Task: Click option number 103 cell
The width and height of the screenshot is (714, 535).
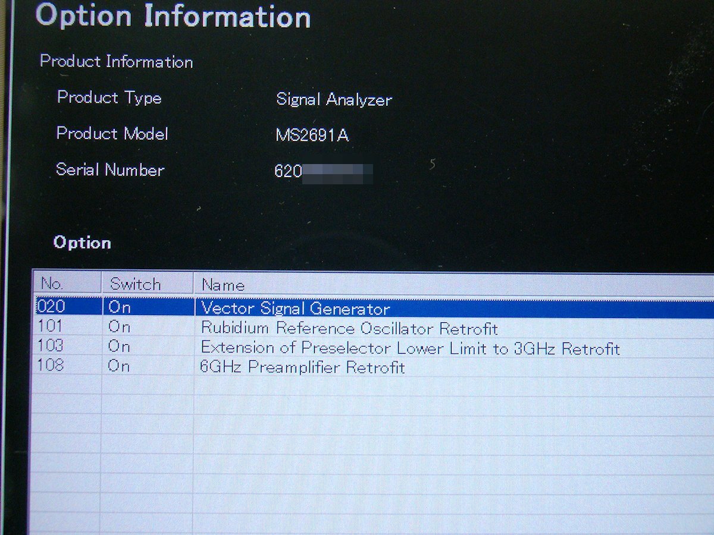Action: pos(51,345)
